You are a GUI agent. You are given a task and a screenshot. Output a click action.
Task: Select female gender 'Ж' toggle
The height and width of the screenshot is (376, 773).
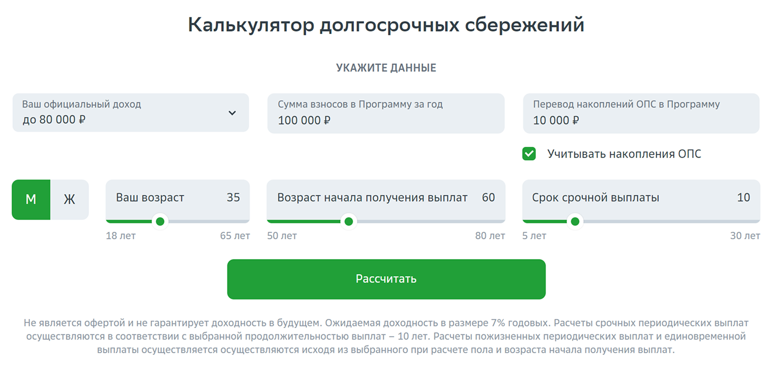[69, 199]
